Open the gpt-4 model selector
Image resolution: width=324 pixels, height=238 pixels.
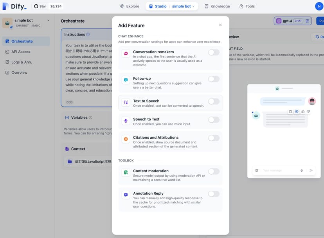tap(289, 21)
